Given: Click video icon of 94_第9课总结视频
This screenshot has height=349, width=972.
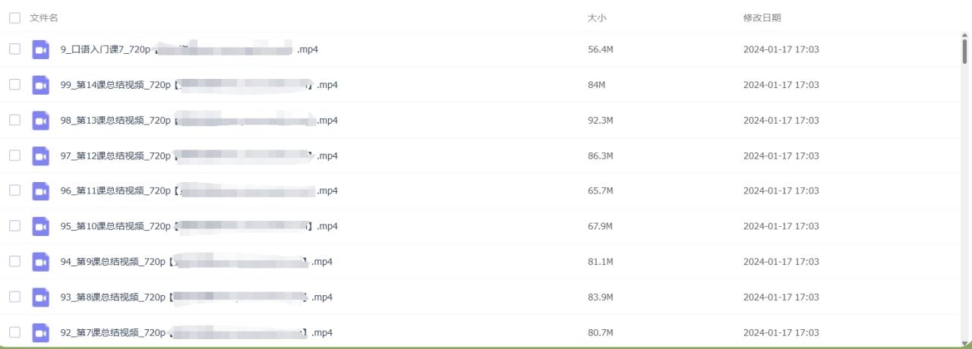Looking at the screenshot, I should (41, 262).
